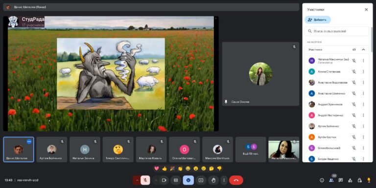The height and width of the screenshot is (188, 376).
Task: Select the Артем Бойченко participant tile
Action: [52, 149]
